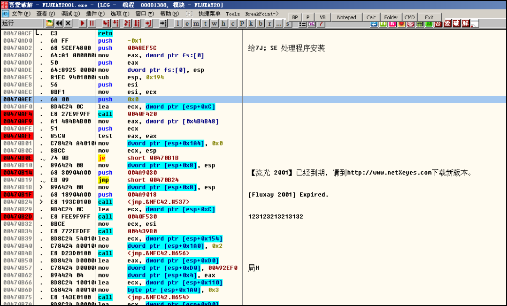Open the 窗口(W) menu
The image size is (507, 306).
click(x=145, y=14)
